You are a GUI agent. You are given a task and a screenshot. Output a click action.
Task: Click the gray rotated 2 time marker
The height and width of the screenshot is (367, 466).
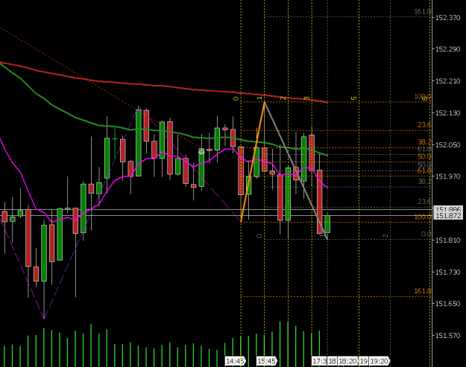click(x=385, y=236)
